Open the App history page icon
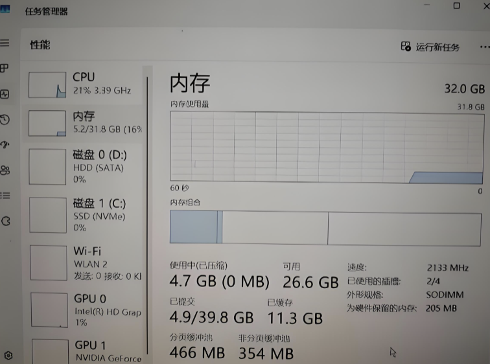Screen dimensions: 490x364 tap(5, 119)
